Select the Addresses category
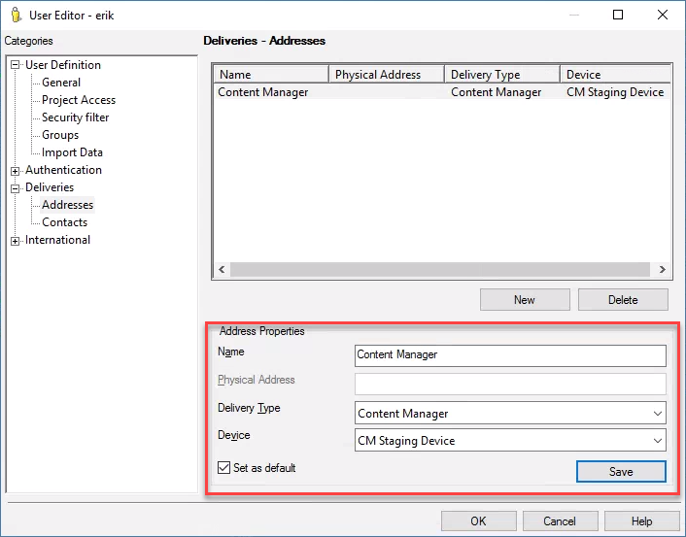The width and height of the screenshot is (686, 537). tap(67, 205)
